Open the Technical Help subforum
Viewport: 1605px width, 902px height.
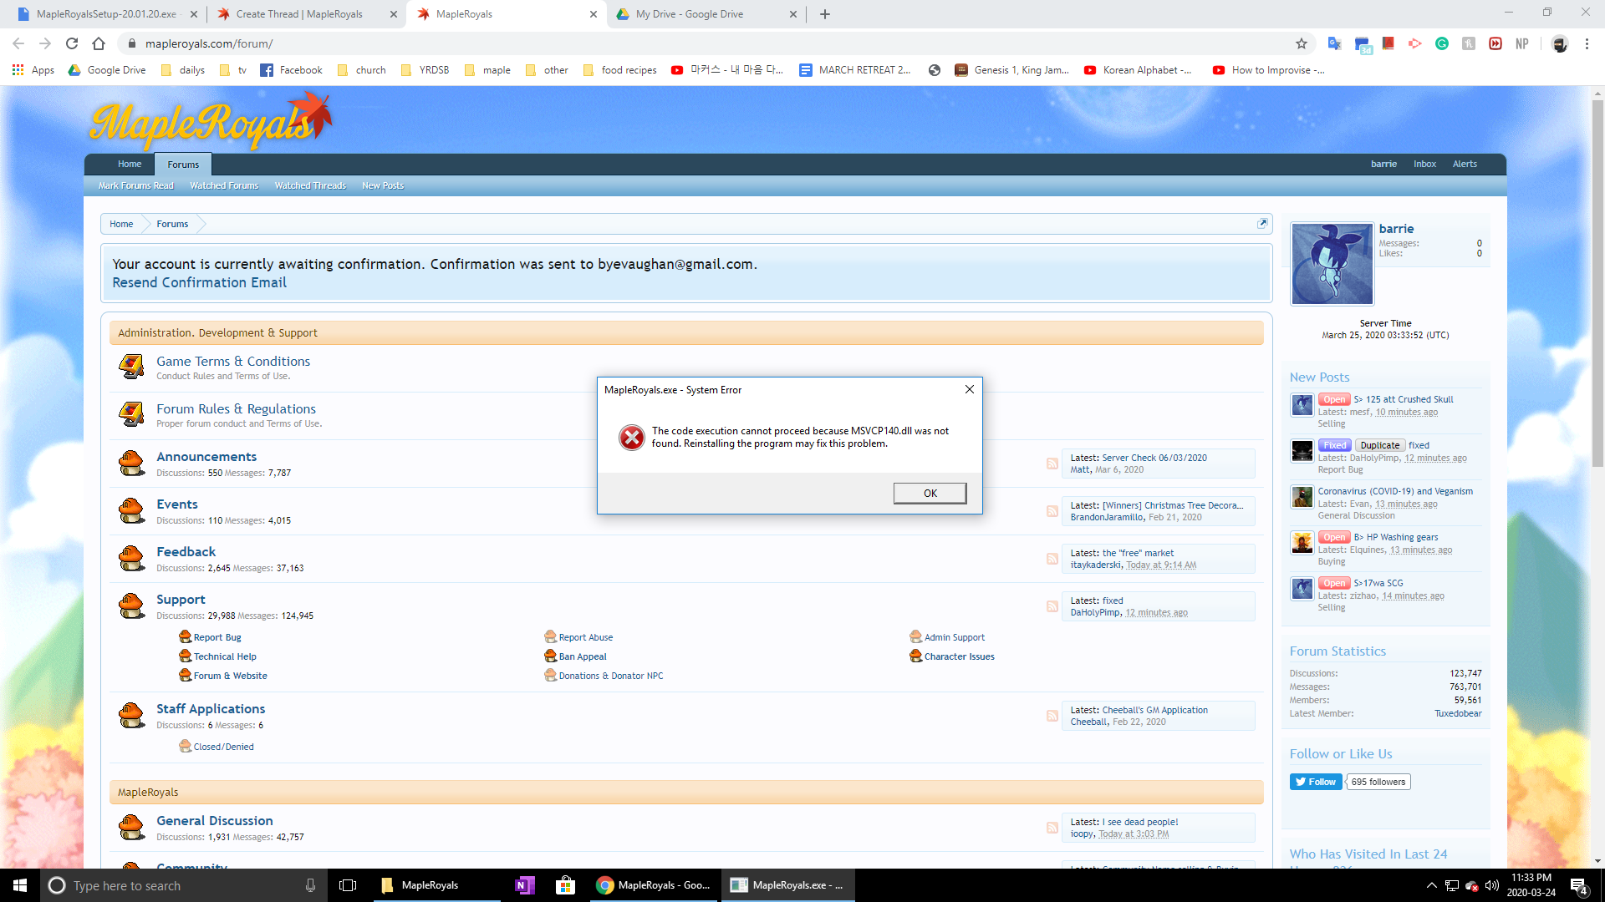pyautogui.click(x=225, y=656)
